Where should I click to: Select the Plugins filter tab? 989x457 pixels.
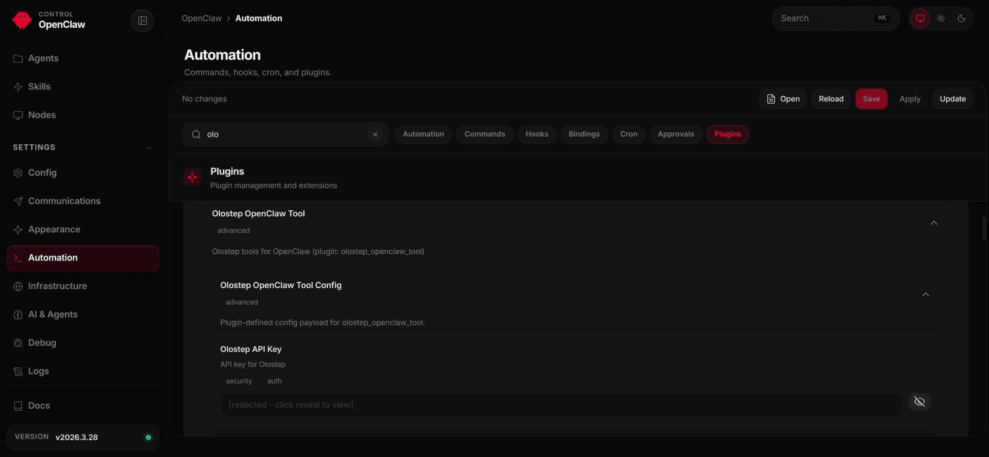728,134
